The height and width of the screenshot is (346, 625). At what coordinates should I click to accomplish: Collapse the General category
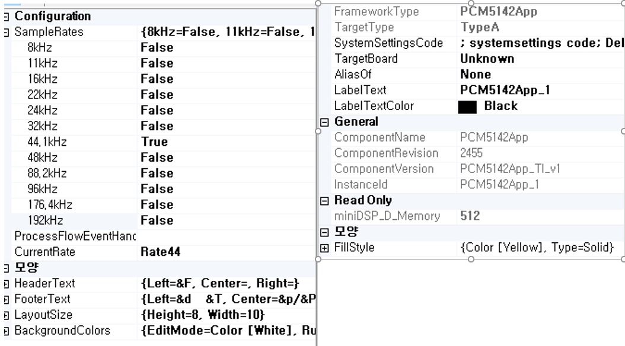click(x=324, y=122)
